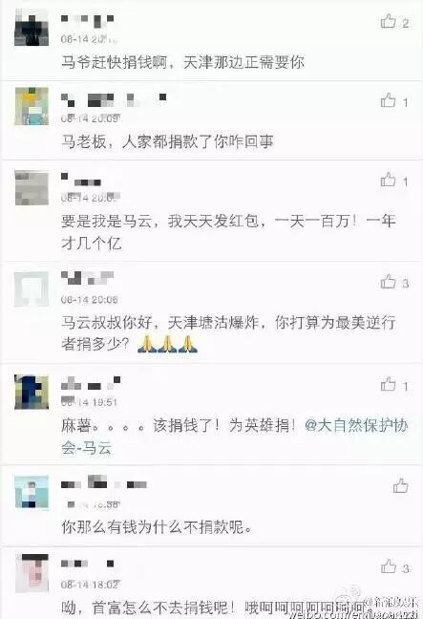Open username above 08-14 20:06 timestamp

(x=87, y=278)
